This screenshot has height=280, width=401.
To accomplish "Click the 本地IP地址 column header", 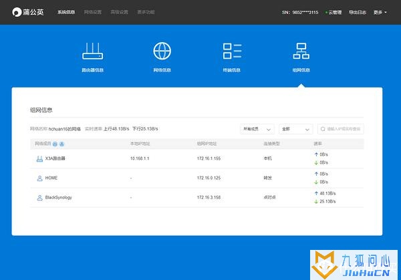I will [x=140, y=144].
